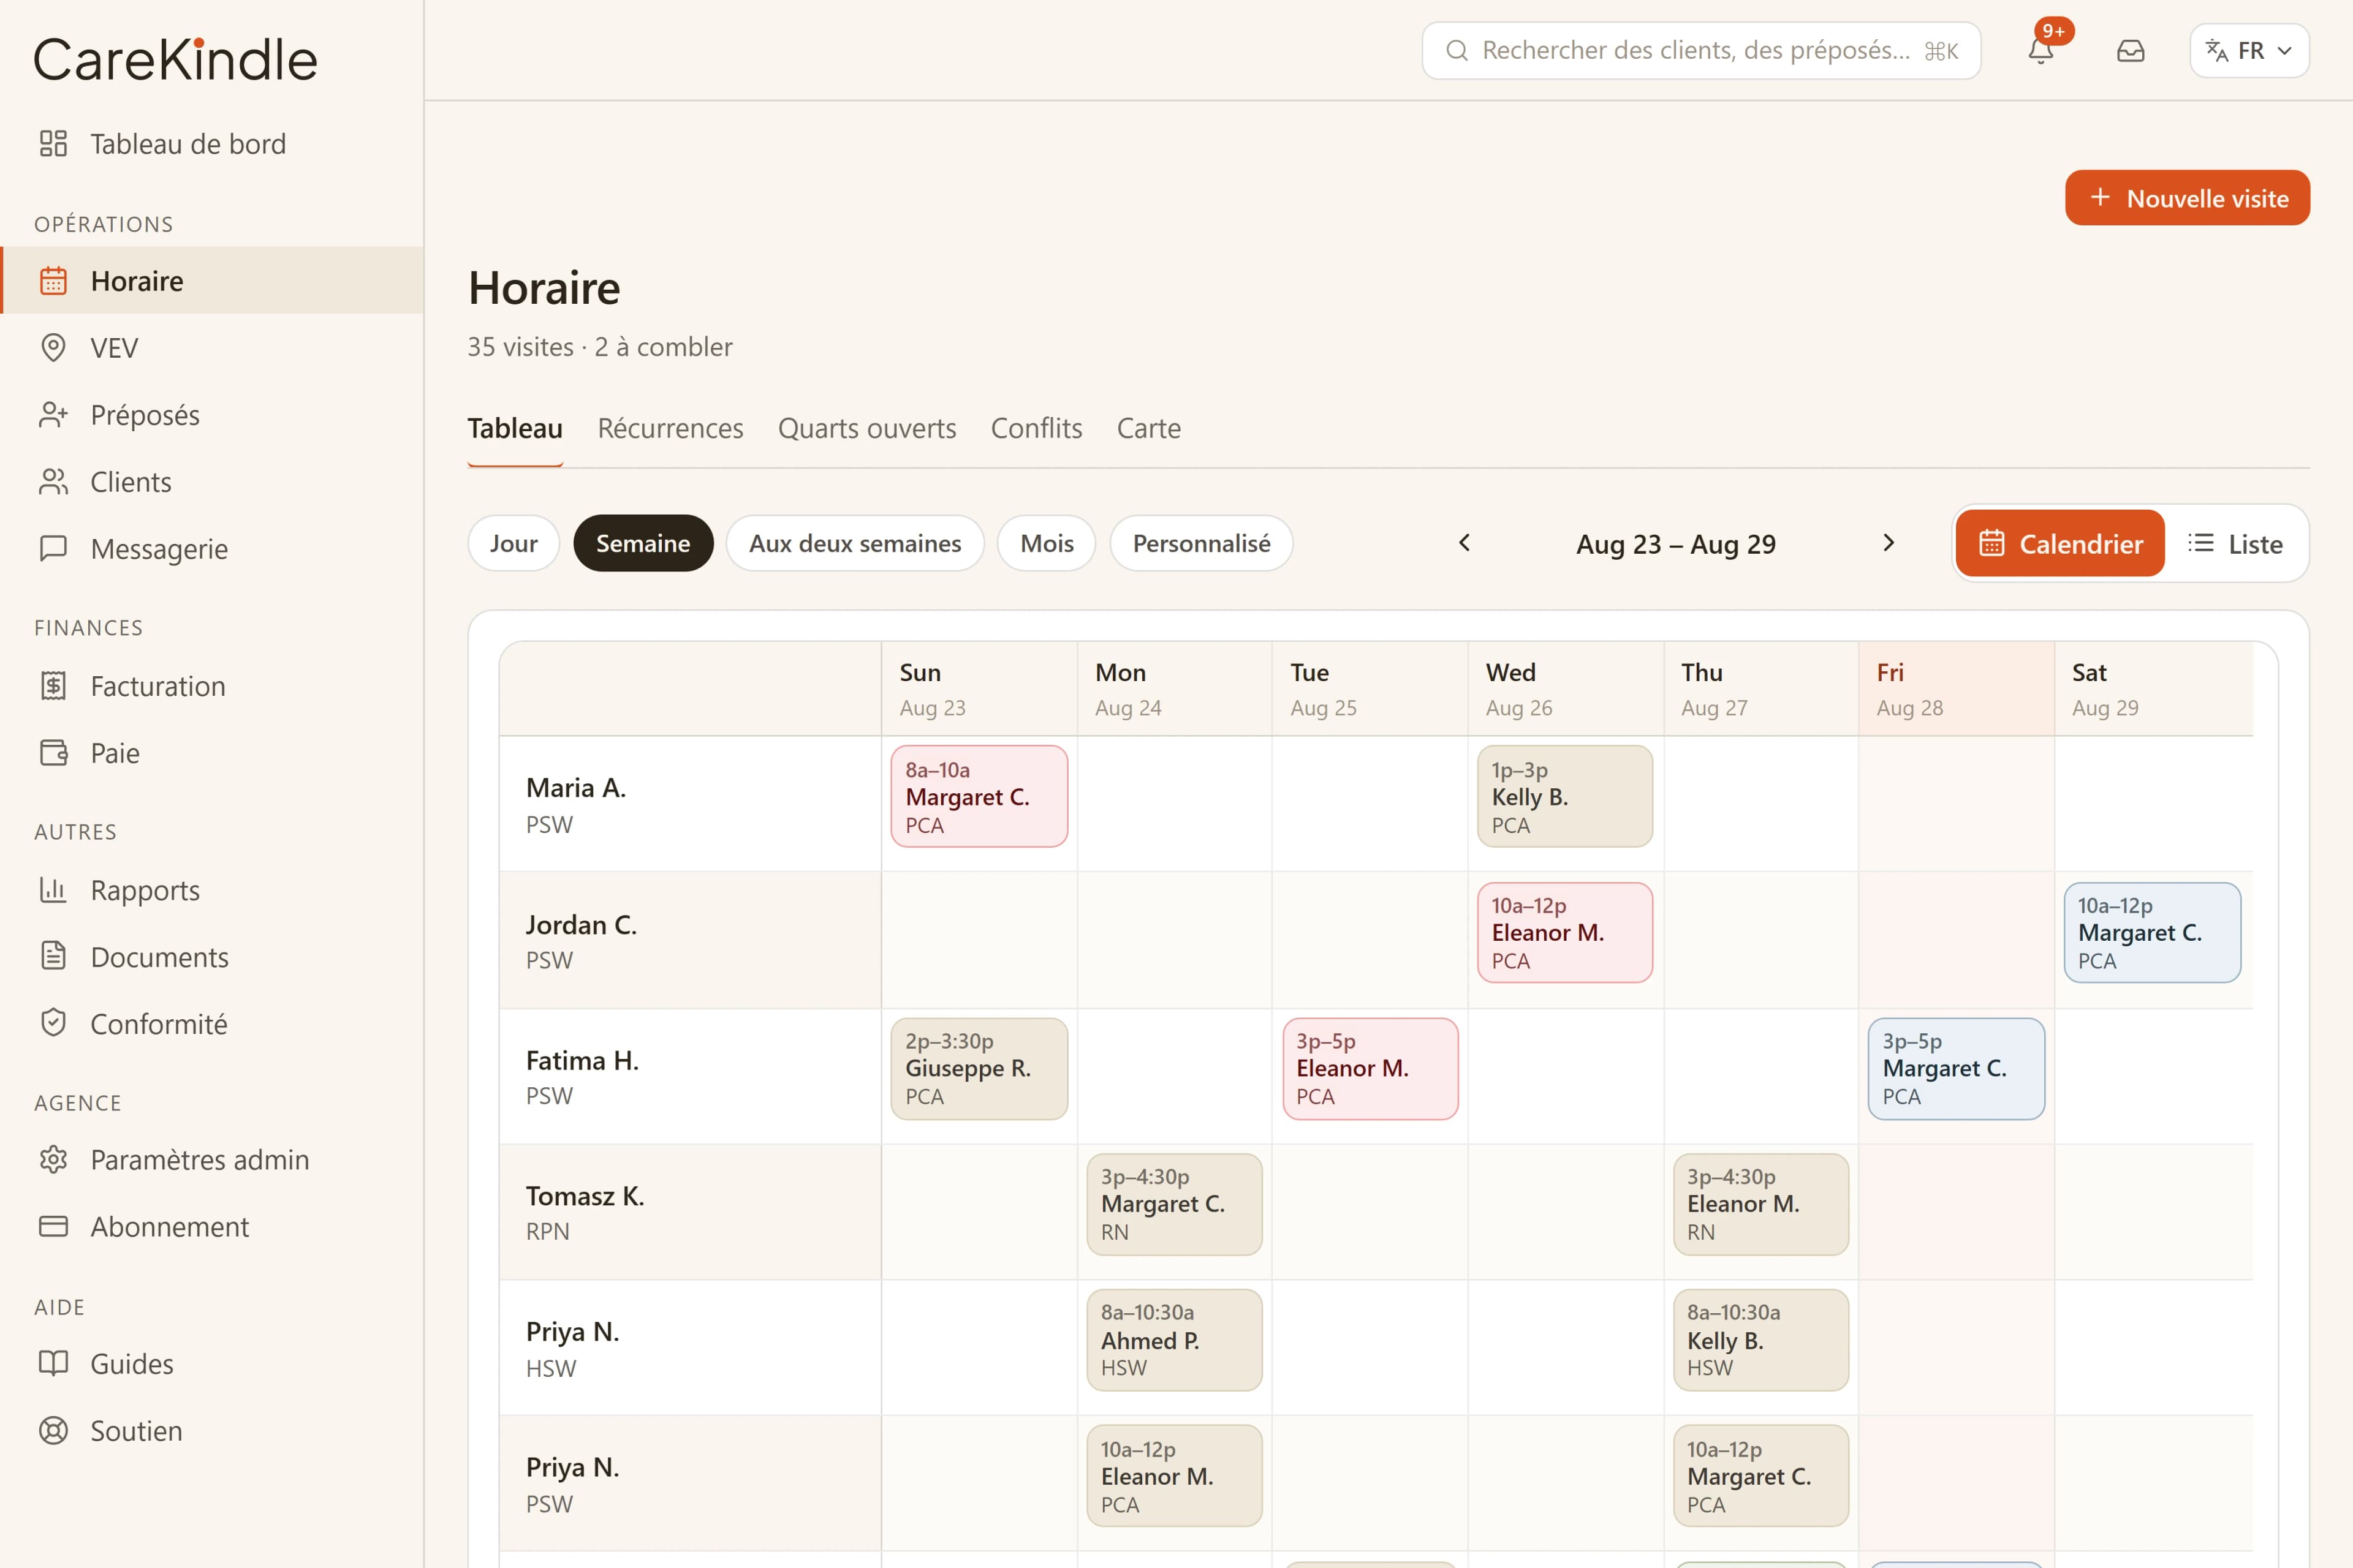Click the Aug 23 – Aug 29 date range
The image size is (2353, 1568).
tap(1677, 544)
